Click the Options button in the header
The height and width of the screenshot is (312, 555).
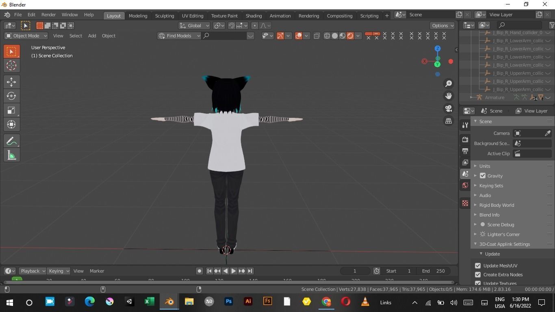coord(442,25)
